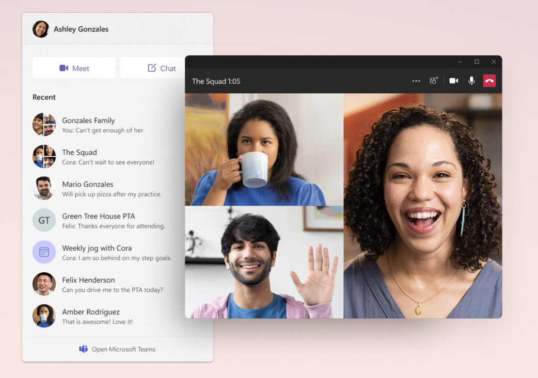This screenshot has height=378, width=538.
Task: Select video tile of man waving
Action: tap(264, 262)
